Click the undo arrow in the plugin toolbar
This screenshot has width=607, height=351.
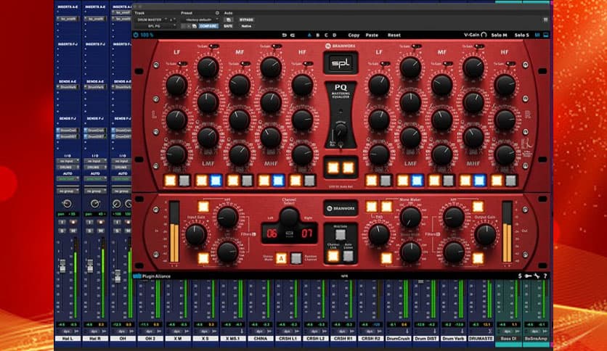click(285, 35)
